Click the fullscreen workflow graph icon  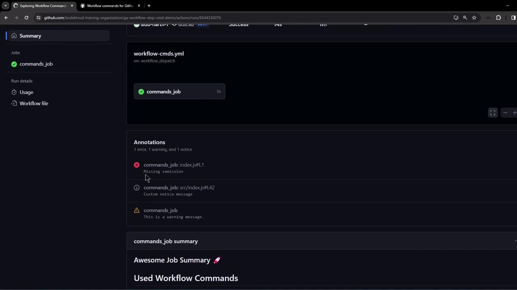(493, 113)
